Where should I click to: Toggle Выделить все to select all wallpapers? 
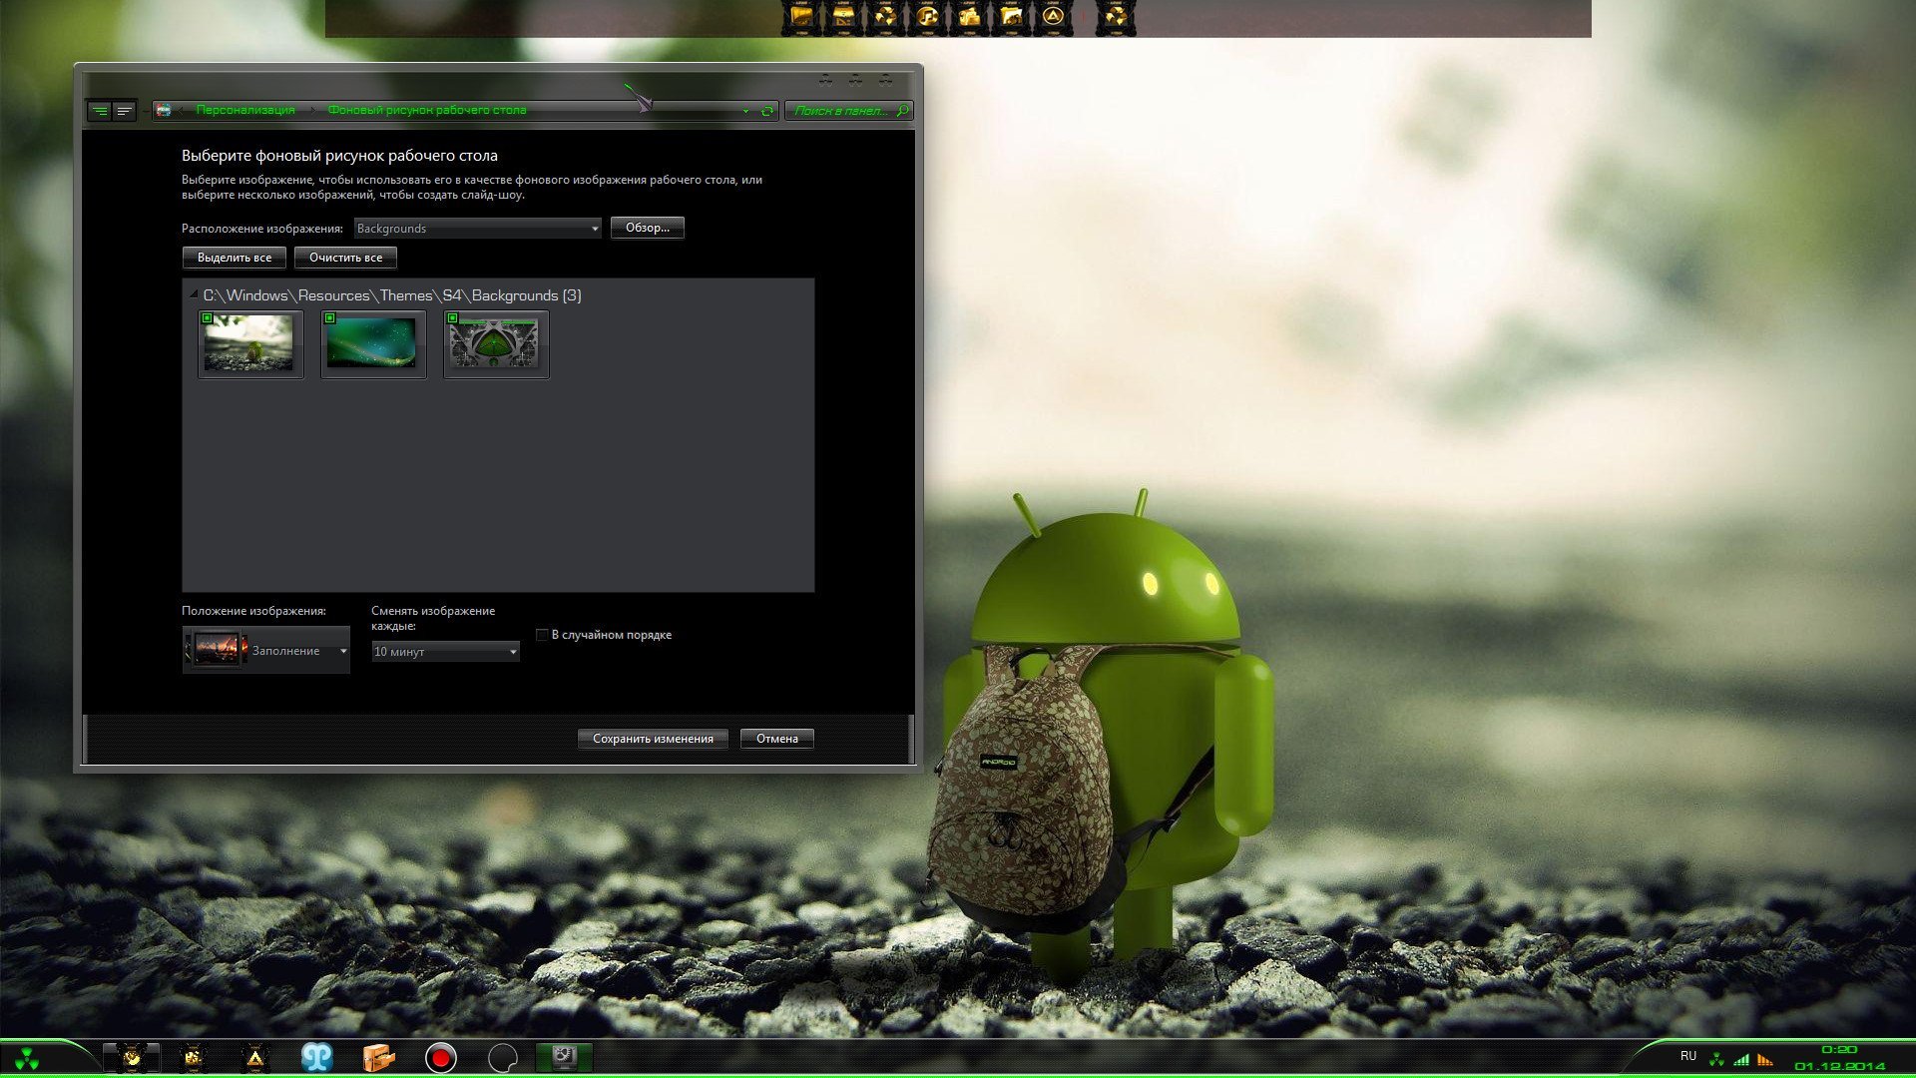coord(235,257)
